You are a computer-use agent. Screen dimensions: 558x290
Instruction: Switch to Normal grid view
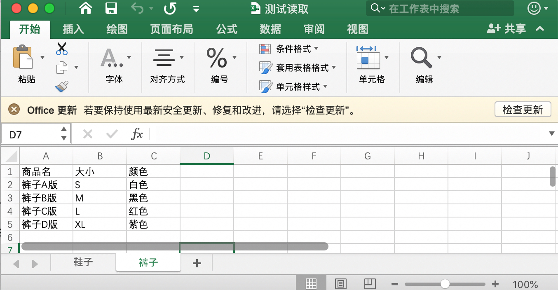tap(311, 283)
